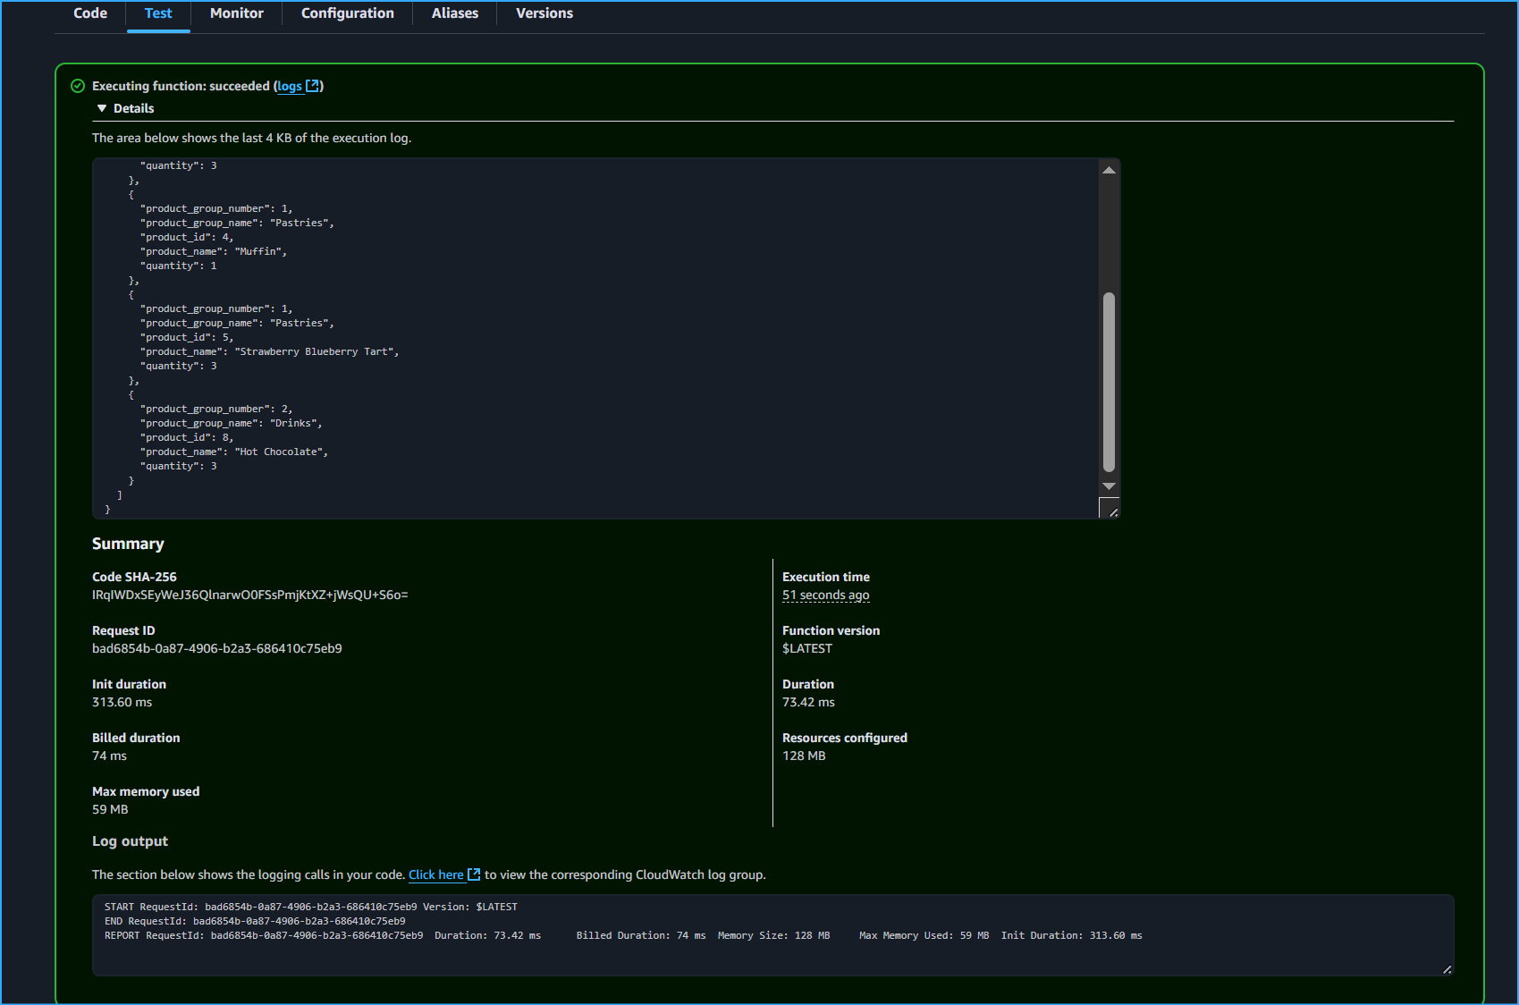1519x1005 pixels.
Task: Open the logs link in the success banner
Action: coord(289,86)
